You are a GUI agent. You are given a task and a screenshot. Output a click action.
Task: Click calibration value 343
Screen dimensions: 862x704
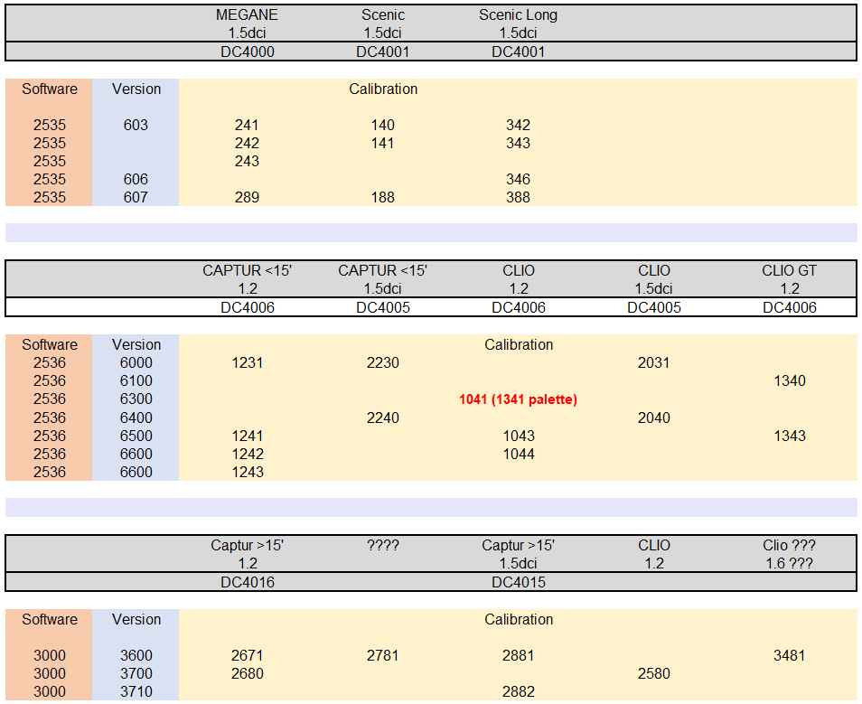518,143
